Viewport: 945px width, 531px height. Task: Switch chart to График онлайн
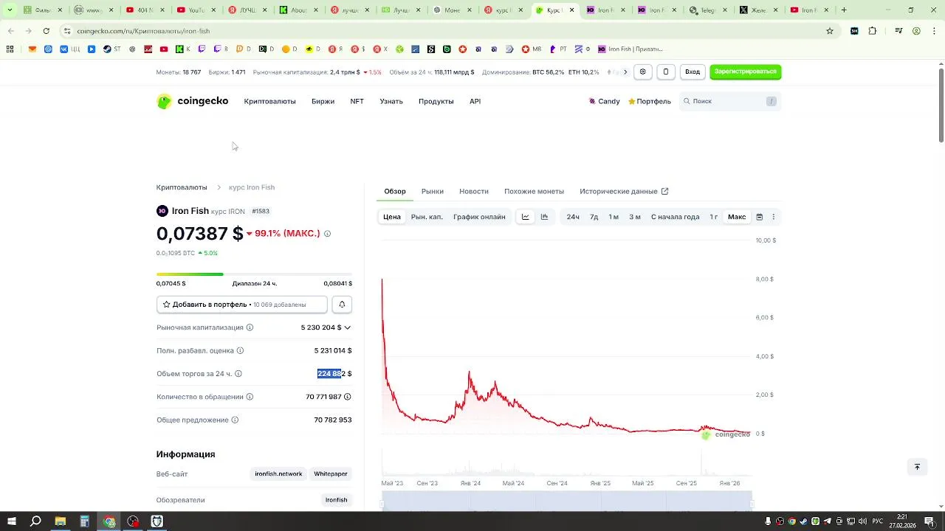(x=479, y=217)
